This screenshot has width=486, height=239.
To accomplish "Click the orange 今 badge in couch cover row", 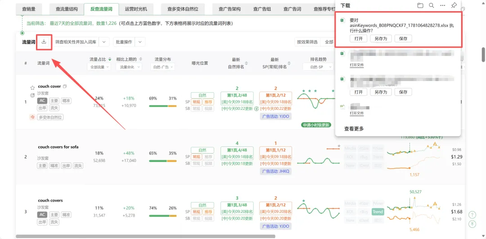I will 32,117.
